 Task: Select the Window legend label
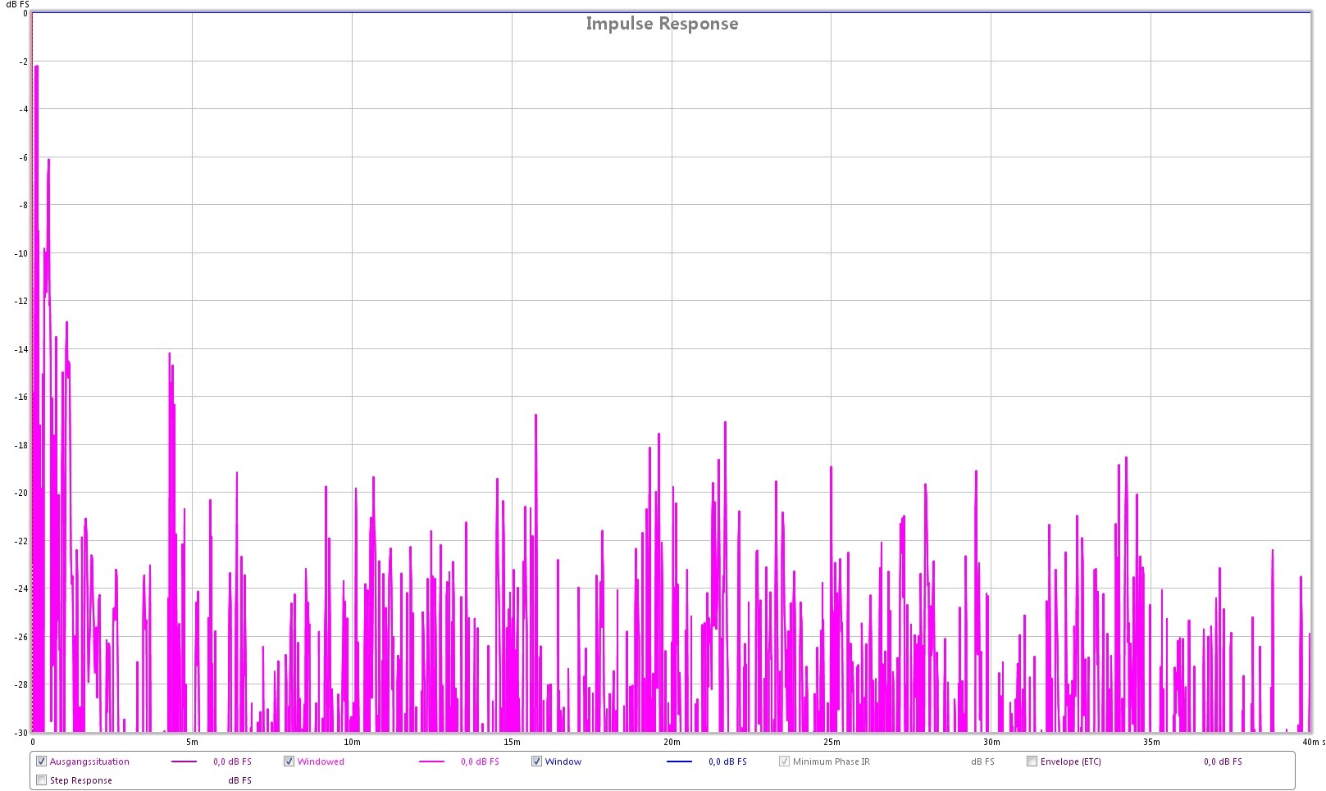(563, 761)
